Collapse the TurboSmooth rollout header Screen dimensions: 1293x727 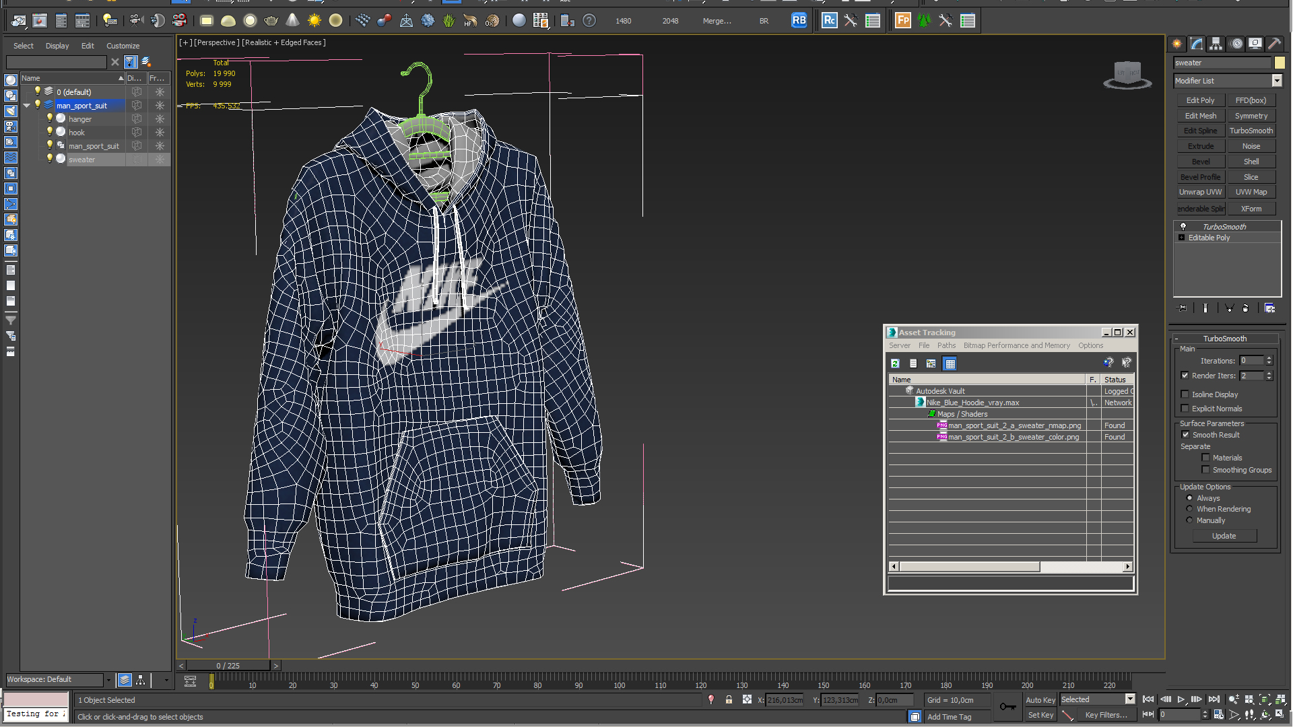(1225, 339)
